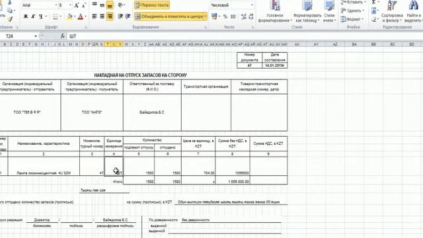Image resolution: width=423 pixels, height=238 pixels.
Task: Open Форматировать как таблицу menu
Action: point(307,12)
